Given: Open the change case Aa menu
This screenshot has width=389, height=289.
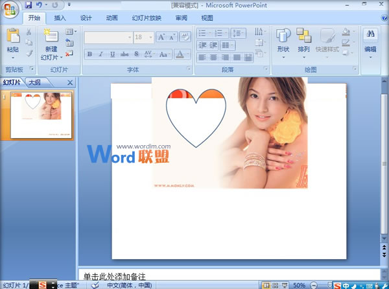Looking at the screenshot, I should pyautogui.click(x=164, y=54).
